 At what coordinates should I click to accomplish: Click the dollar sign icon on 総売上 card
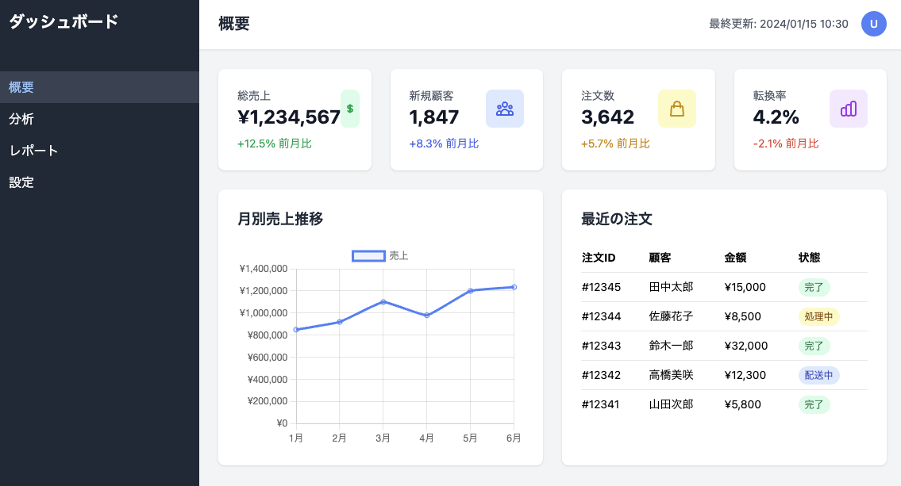pos(350,109)
